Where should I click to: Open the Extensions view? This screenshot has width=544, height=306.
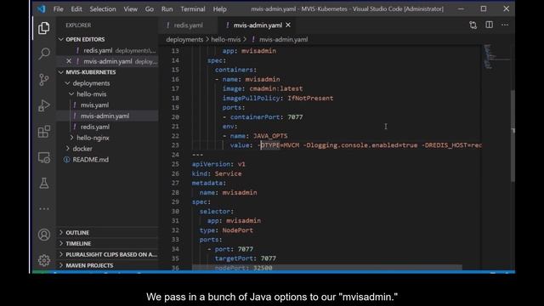pos(43,132)
